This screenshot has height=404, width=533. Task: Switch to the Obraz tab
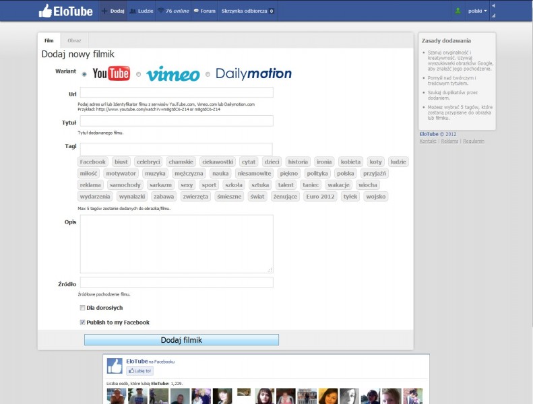point(74,40)
